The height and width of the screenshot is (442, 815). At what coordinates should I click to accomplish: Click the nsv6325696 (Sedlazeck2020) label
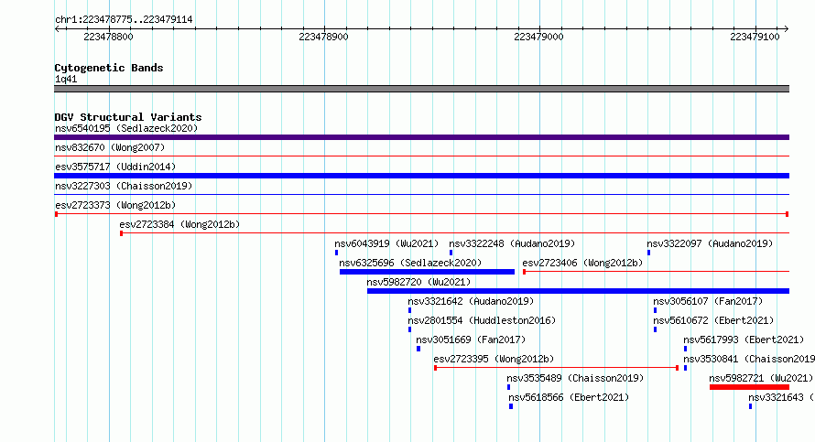410,263
